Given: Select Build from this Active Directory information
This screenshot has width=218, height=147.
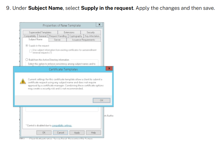Looking at the screenshot, I should (27, 60).
